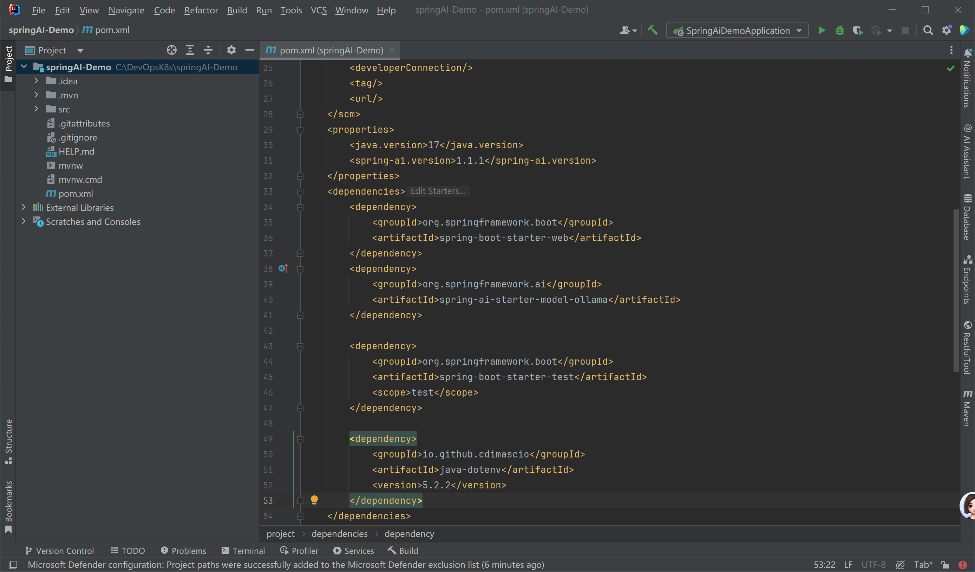The image size is (975, 572).
Task: Open Search Everywhere magnifier icon
Action: (928, 31)
